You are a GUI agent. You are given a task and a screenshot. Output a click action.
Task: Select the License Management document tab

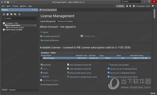[48, 10]
